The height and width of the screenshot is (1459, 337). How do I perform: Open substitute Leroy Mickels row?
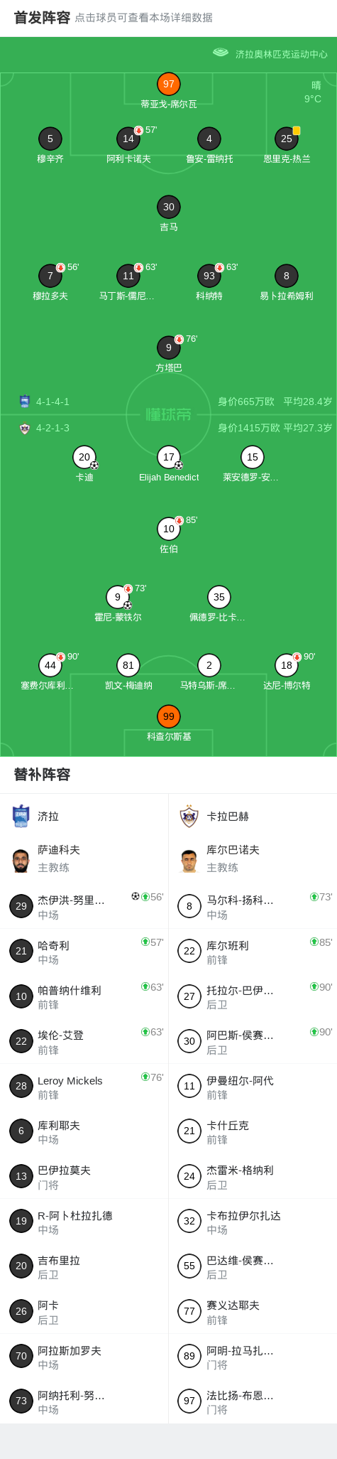(x=84, y=1087)
